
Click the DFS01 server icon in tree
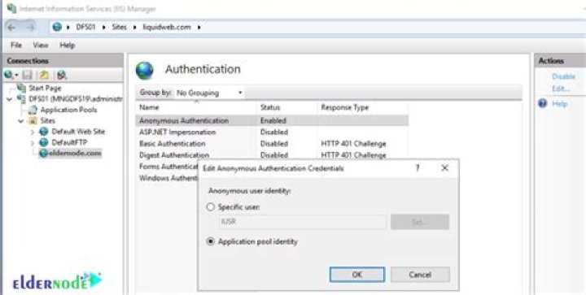[x=21, y=99]
